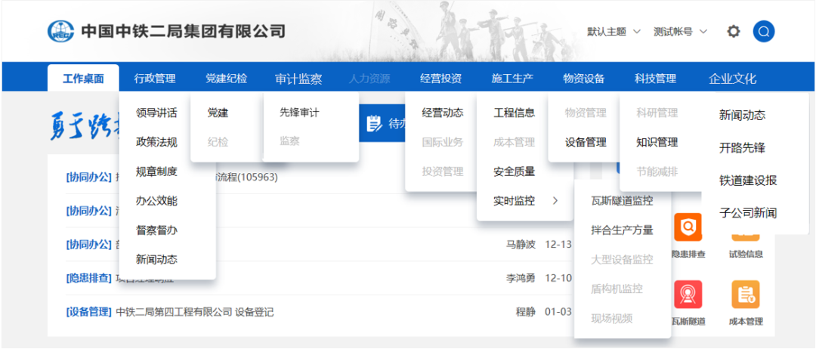Open the [设备管理] 设备登记 task link
This screenshot has width=816, height=349.
point(170,312)
